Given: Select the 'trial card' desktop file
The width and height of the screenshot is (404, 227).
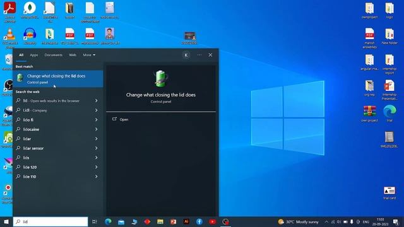Looking at the screenshot, I should (x=389, y=193).
